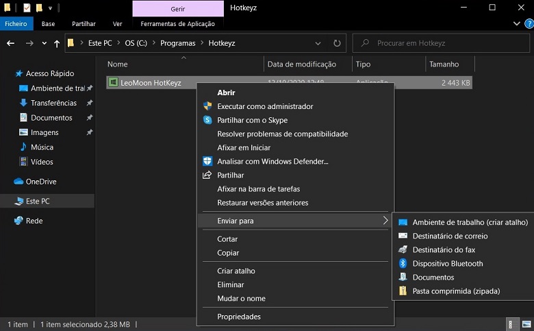The image size is (534, 331).
Task: Open the Base ribbon tab
Action: (48, 23)
